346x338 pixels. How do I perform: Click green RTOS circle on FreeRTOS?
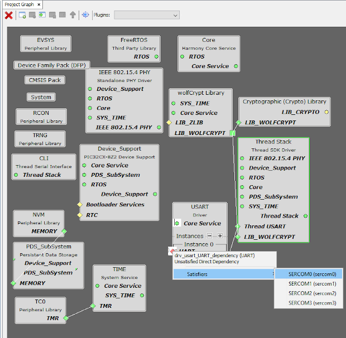156,57
